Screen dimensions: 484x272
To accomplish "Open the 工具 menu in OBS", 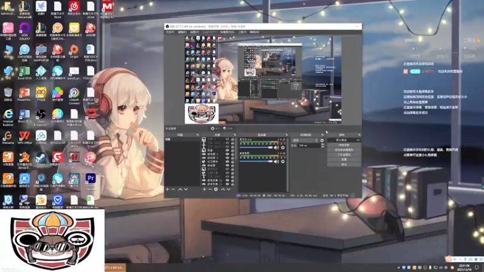I will [x=242, y=32].
